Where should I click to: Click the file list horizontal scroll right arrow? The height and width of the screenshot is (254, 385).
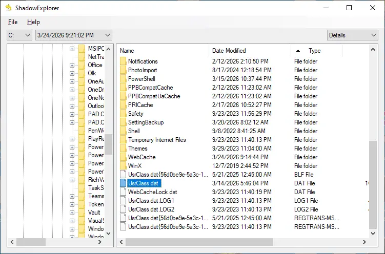coord(364,242)
